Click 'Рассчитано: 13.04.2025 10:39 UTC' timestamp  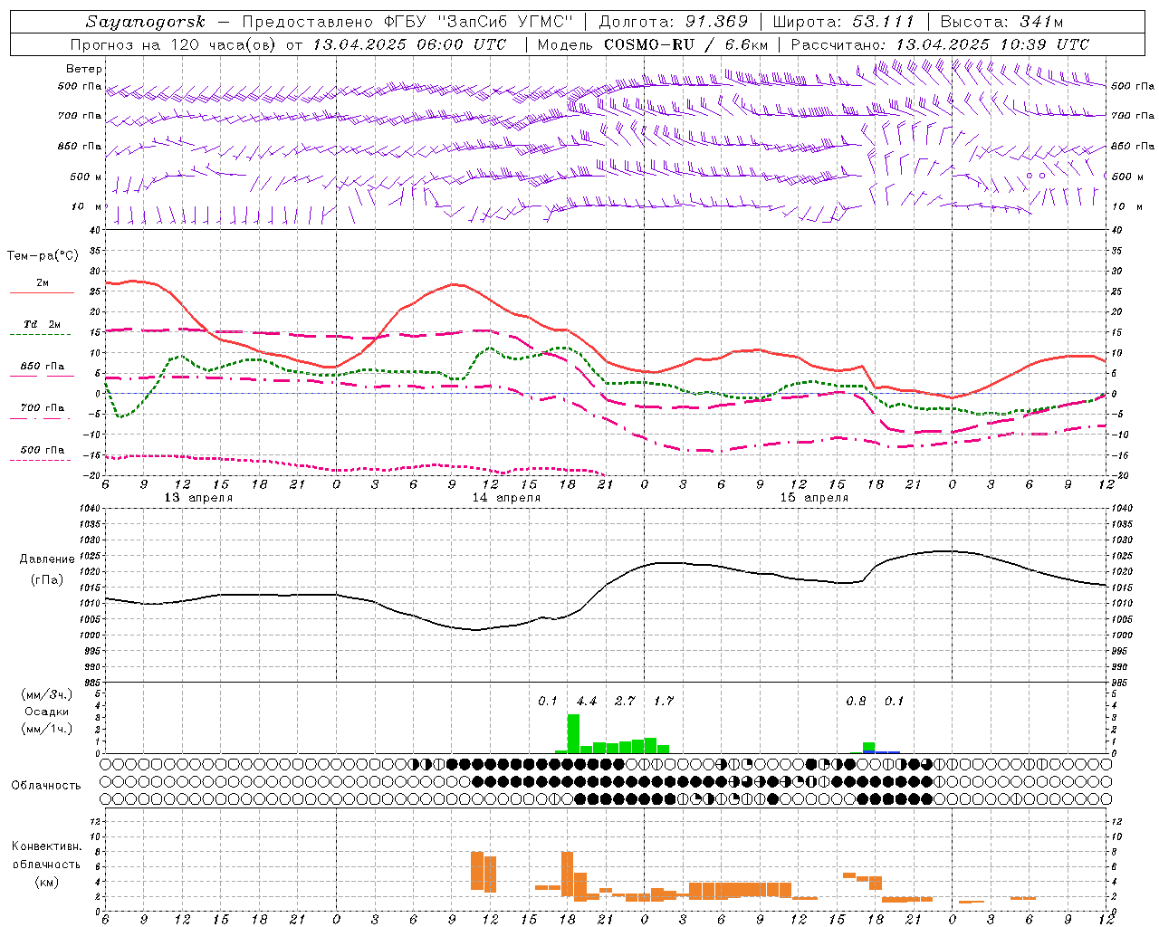point(940,44)
